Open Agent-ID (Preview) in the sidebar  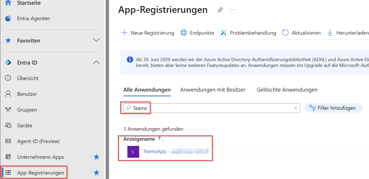(38, 141)
